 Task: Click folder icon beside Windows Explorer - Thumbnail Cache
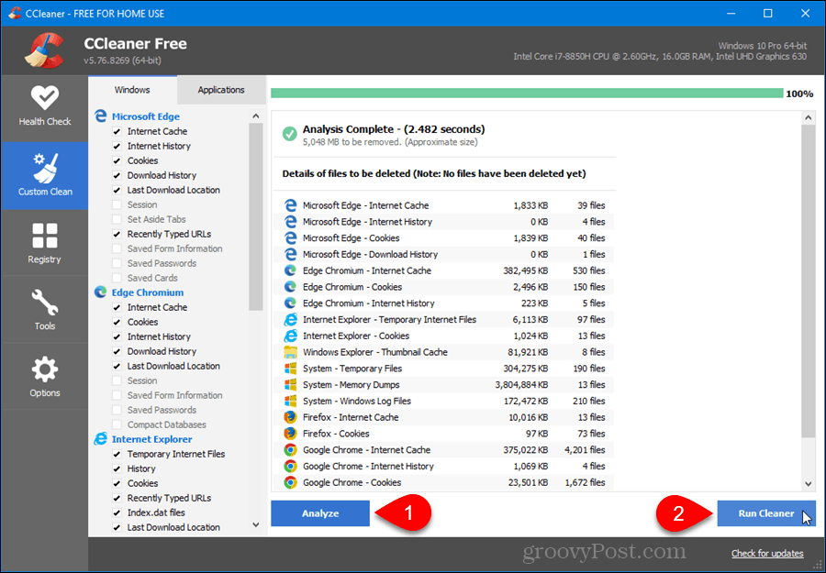tap(290, 352)
